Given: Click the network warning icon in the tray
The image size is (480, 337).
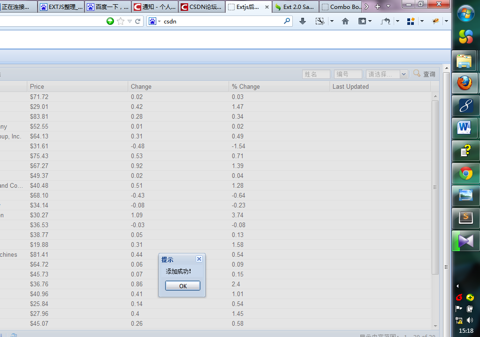Looking at the screenshot, I should 458,320.
